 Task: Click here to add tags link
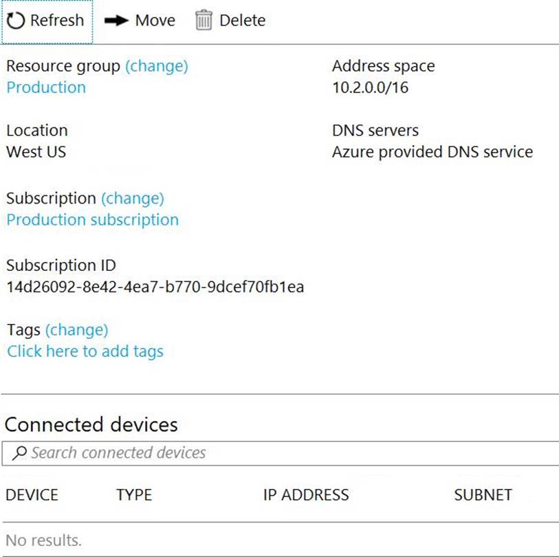[x=85, y=351]
